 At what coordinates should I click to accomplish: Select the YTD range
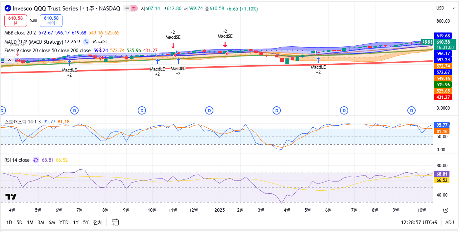pos(64,222)
